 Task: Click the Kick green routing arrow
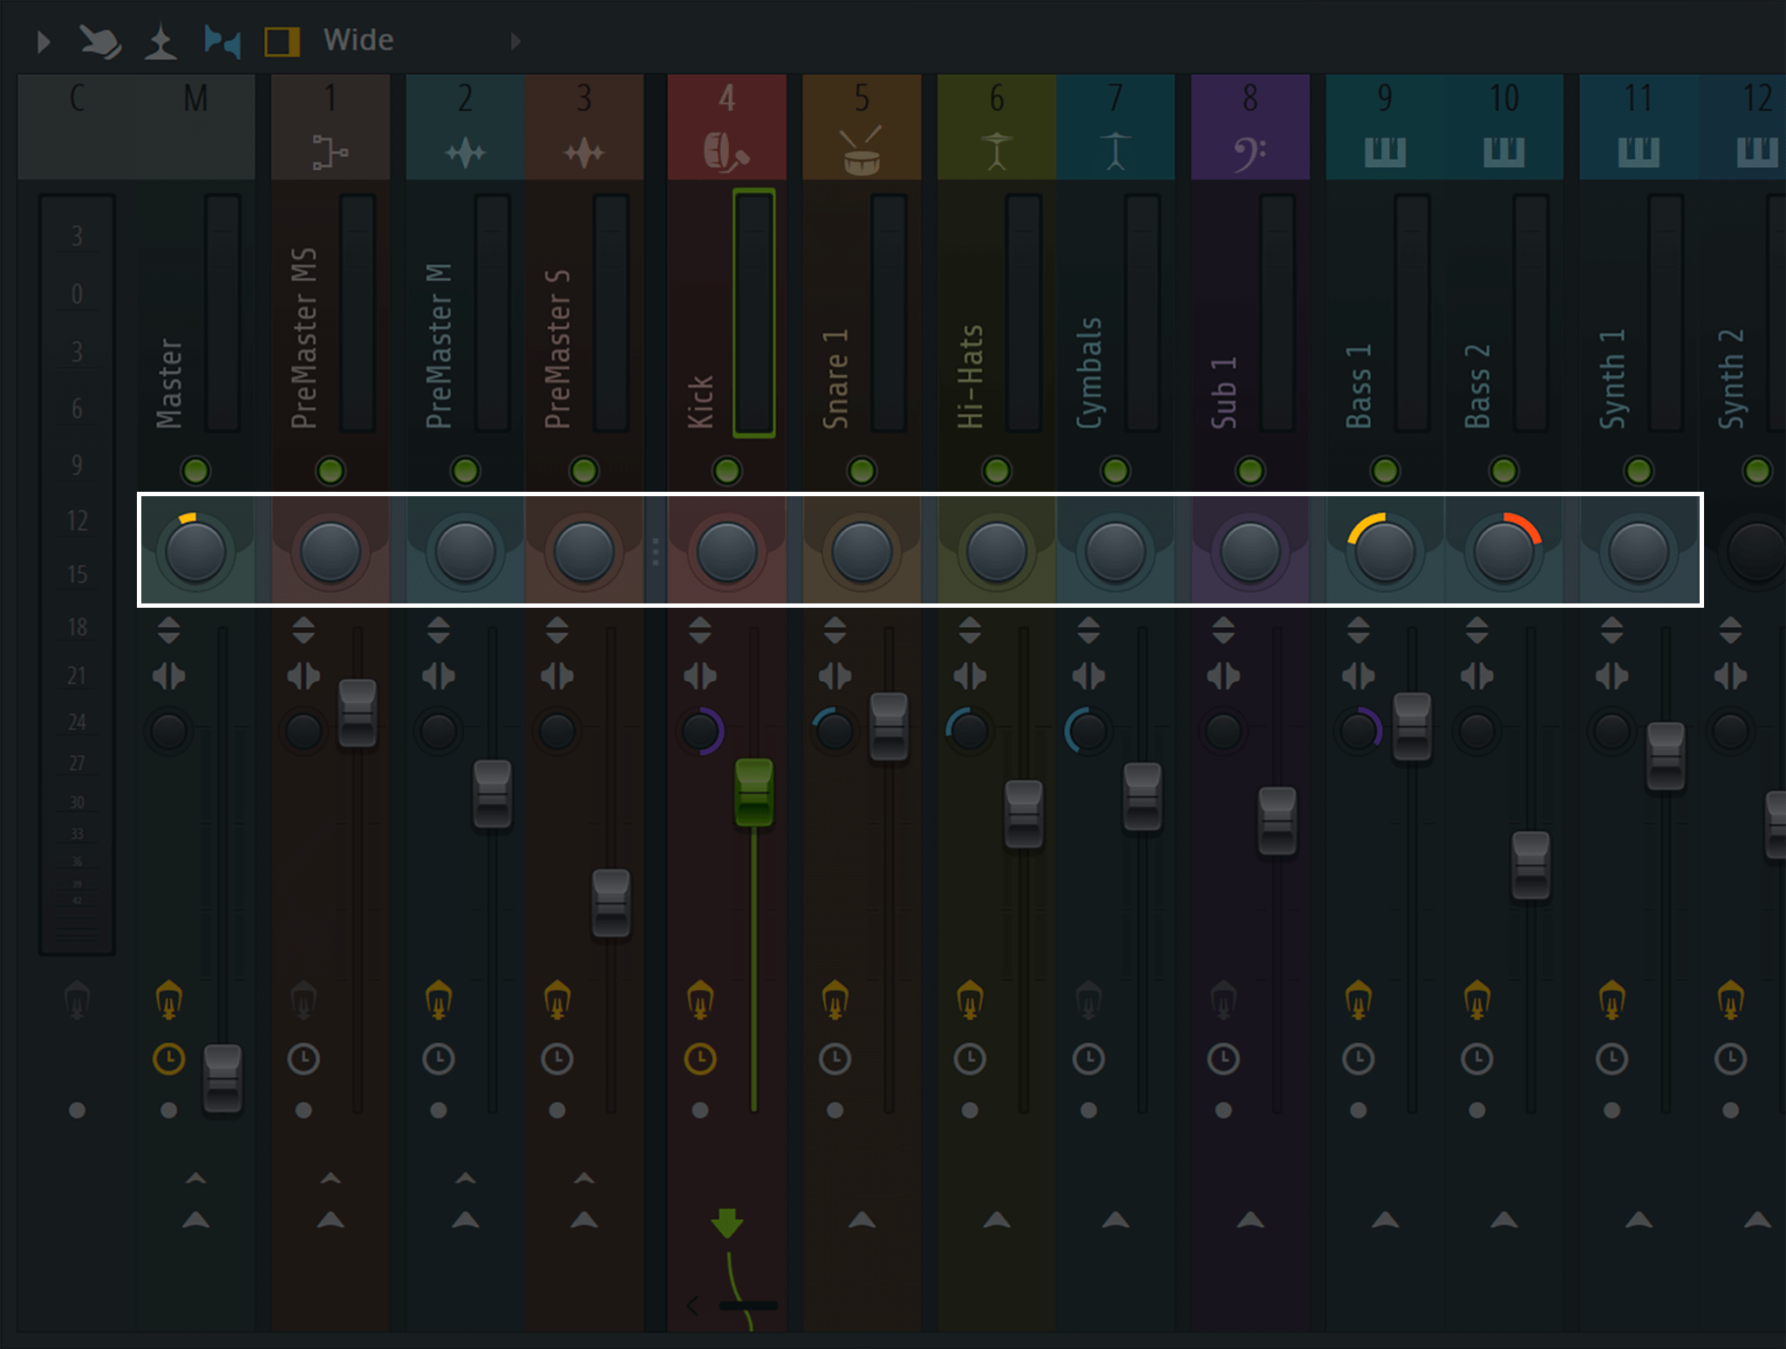click(726, 1223)
